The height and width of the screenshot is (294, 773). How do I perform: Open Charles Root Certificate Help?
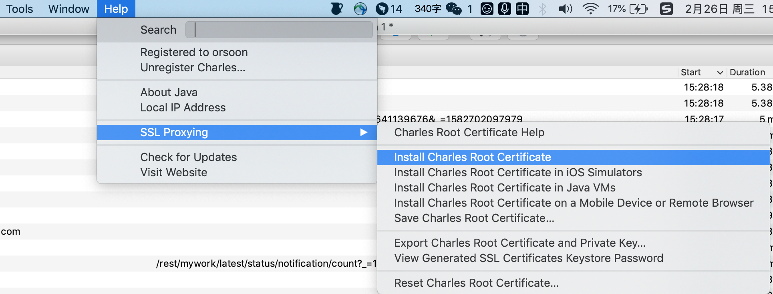(x=469, y=133)
